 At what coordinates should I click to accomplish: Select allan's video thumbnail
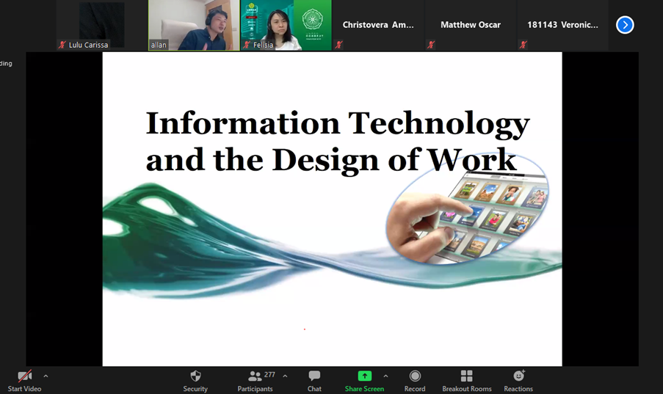(194, 25)
